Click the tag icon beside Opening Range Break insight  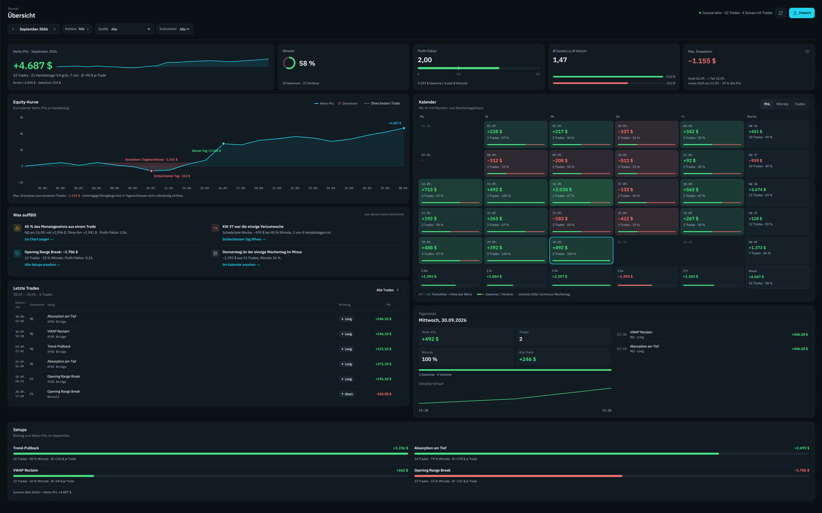point(17,253)
